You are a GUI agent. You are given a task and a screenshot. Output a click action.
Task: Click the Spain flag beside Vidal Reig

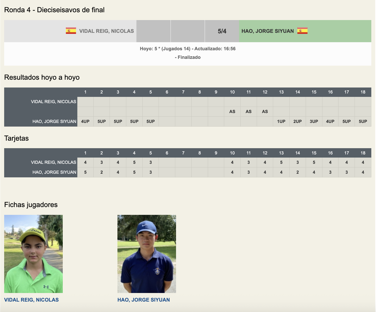click(x=71, y=31)
